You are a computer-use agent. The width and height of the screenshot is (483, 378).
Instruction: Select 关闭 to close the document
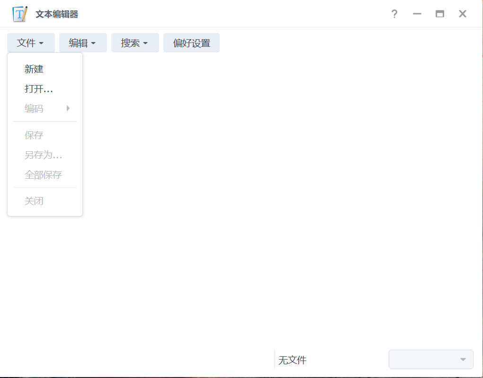click(x=34, y=201)
